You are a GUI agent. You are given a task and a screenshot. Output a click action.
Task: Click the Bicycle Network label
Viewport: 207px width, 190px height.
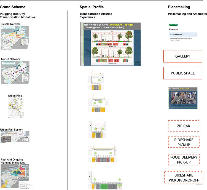point(10,24)
